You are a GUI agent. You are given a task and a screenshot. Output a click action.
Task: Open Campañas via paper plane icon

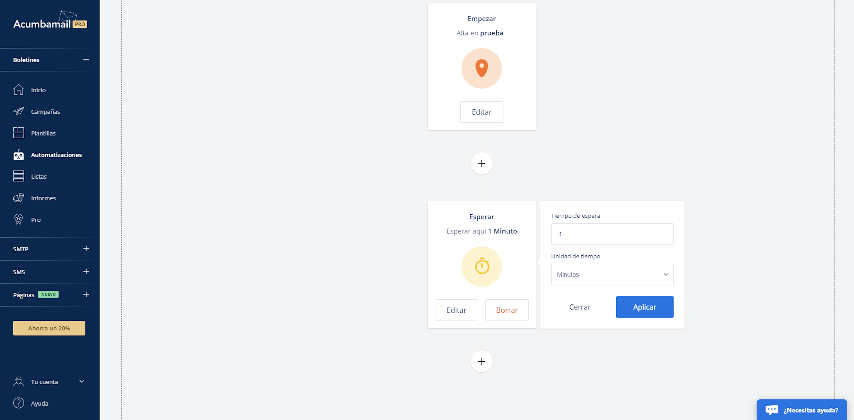(18, 111)
